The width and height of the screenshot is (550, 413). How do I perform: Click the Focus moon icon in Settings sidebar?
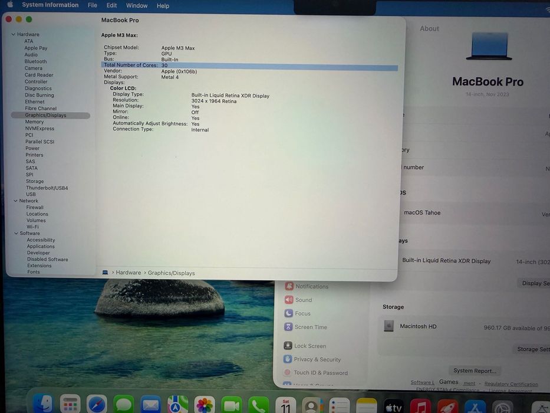click(x=288, y=313)
